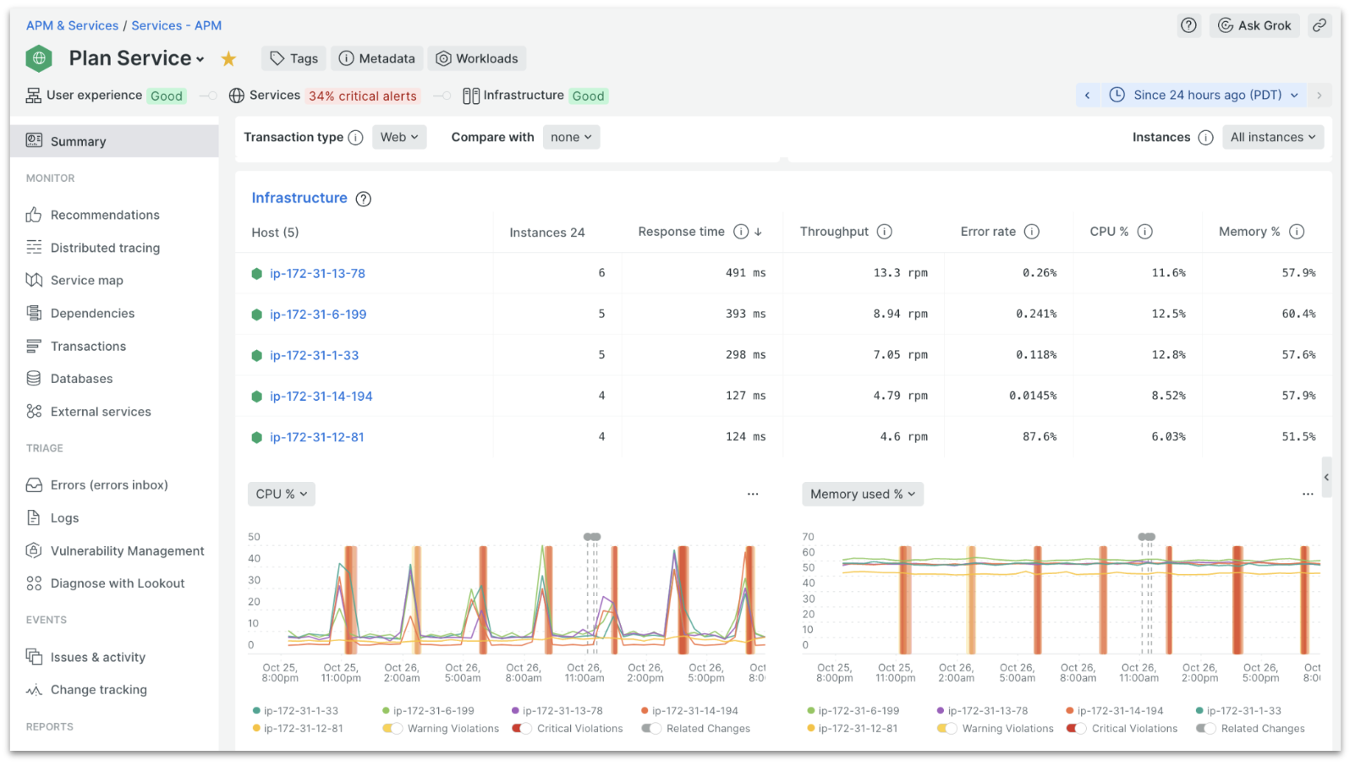Open the help question mark icon
This screenshot has height=766, width=1355.
[x=1189, y=25]
